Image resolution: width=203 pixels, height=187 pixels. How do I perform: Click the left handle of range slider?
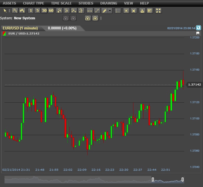point(153,179)
